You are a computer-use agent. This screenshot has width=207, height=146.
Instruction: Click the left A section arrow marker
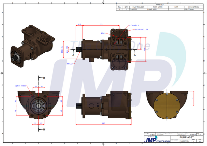[x=73, y=55]
